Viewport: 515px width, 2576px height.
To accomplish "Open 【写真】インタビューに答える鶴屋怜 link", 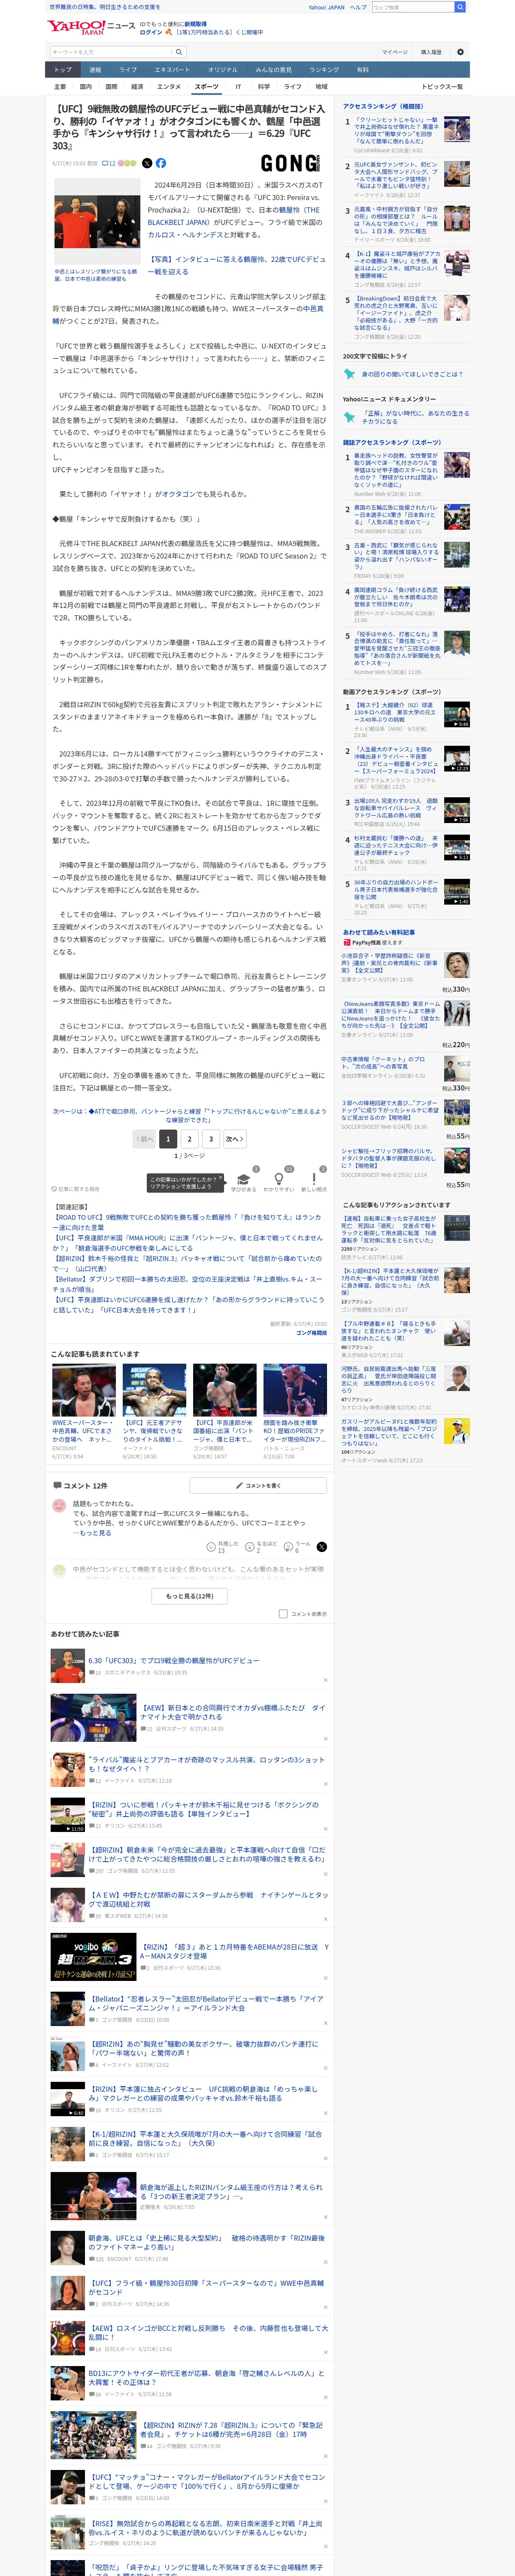I will click(x=236, y=265).
